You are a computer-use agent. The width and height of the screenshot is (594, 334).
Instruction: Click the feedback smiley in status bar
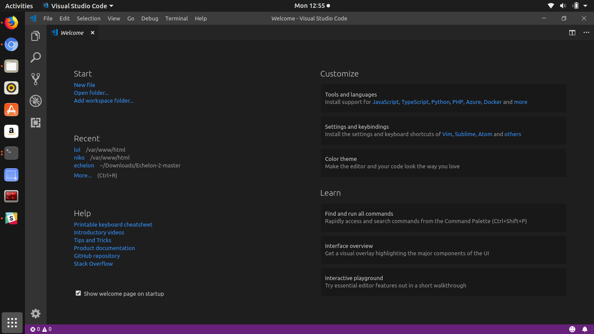(x=572, y=329)
